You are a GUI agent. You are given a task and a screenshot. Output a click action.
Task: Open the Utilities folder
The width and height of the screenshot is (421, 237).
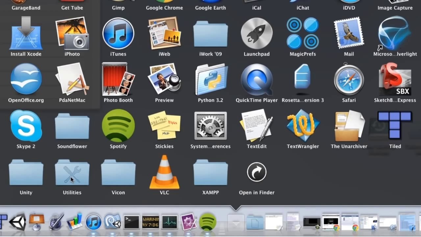click(x=72, y=172)
